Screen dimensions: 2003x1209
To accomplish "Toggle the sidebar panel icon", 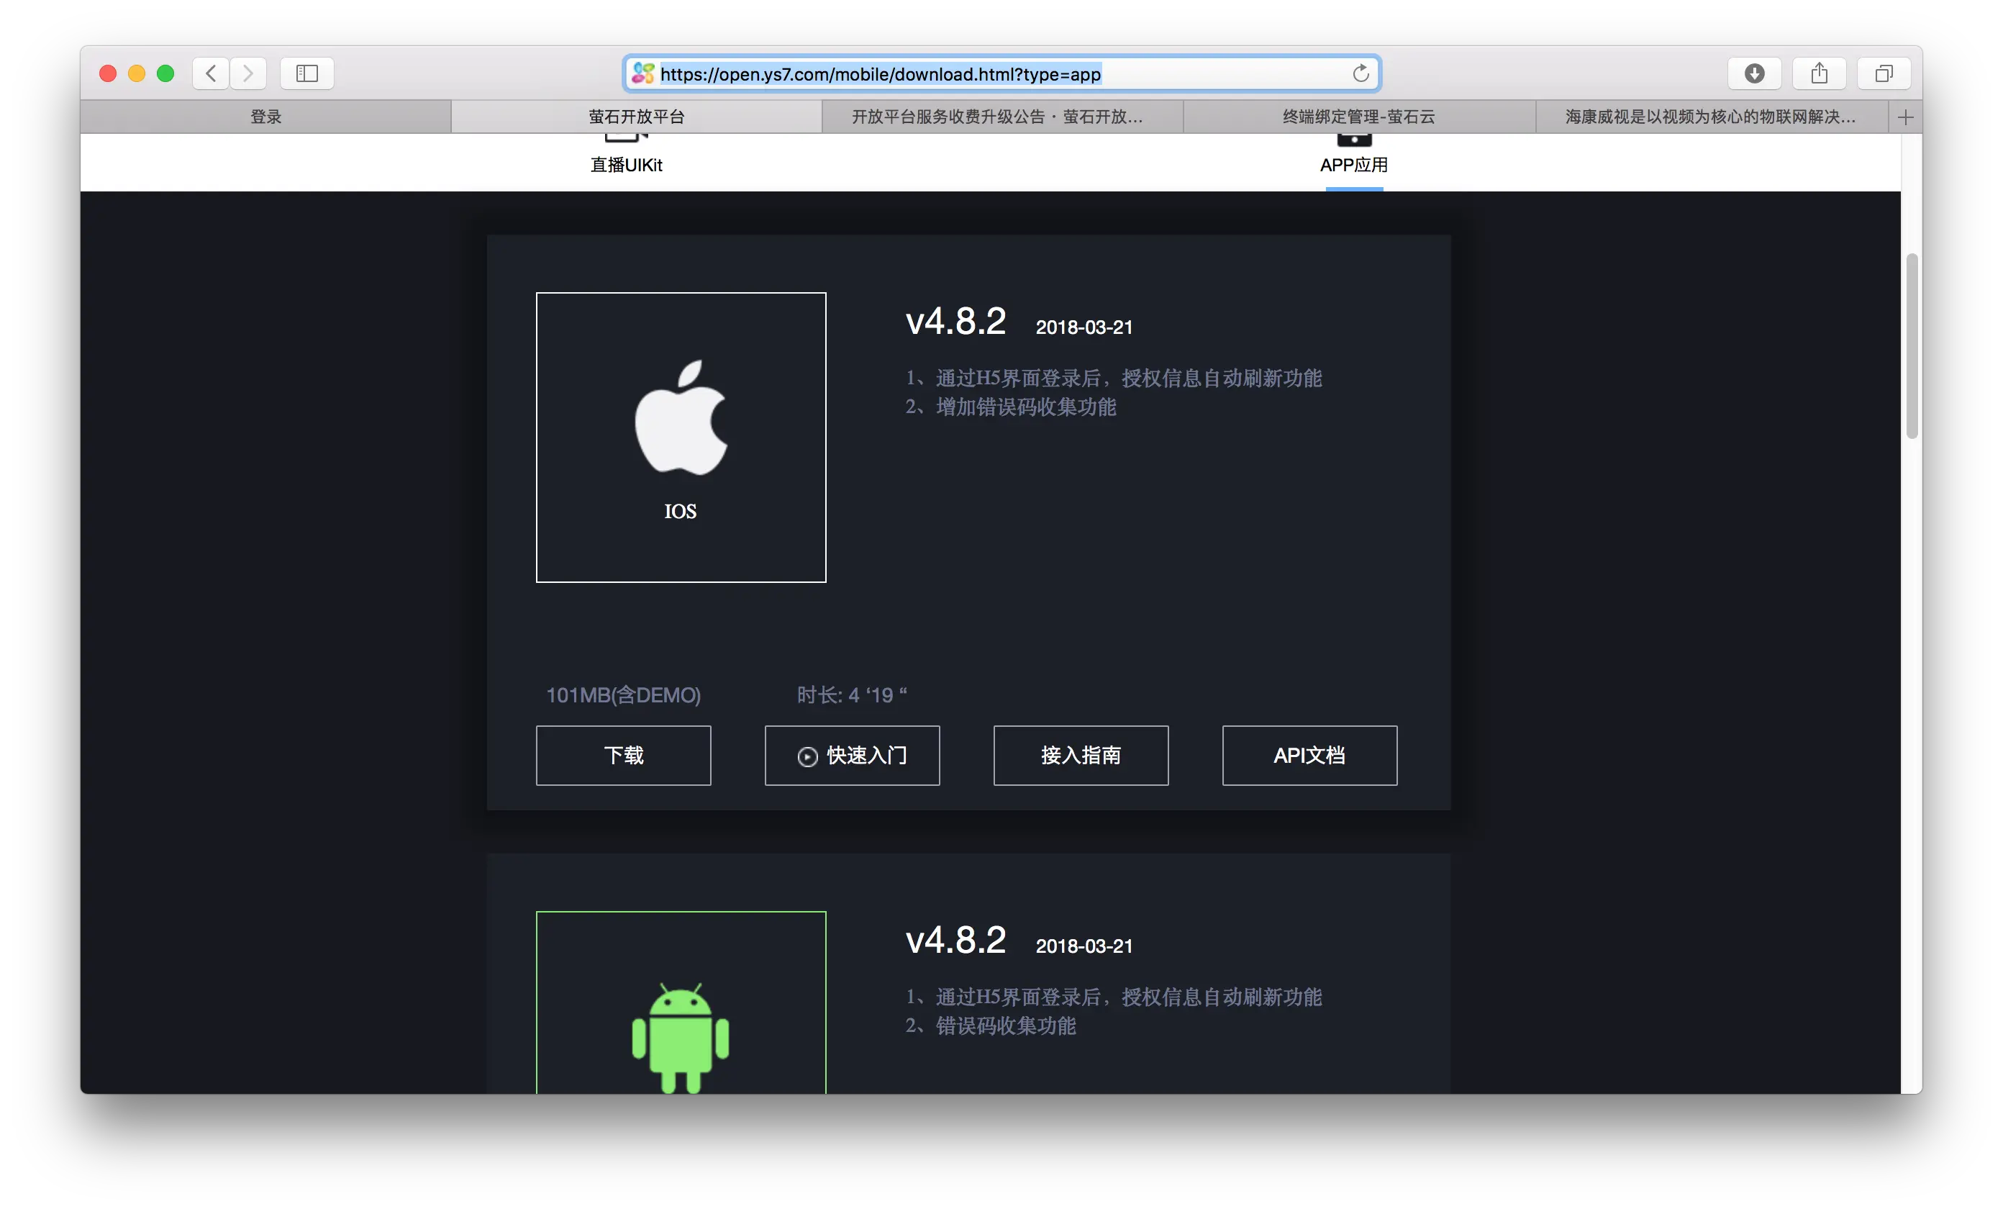I will pos(306,73).
